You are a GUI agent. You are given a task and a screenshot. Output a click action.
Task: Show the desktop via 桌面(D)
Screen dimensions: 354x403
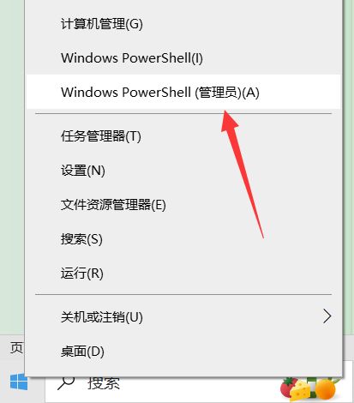[184, 352]
